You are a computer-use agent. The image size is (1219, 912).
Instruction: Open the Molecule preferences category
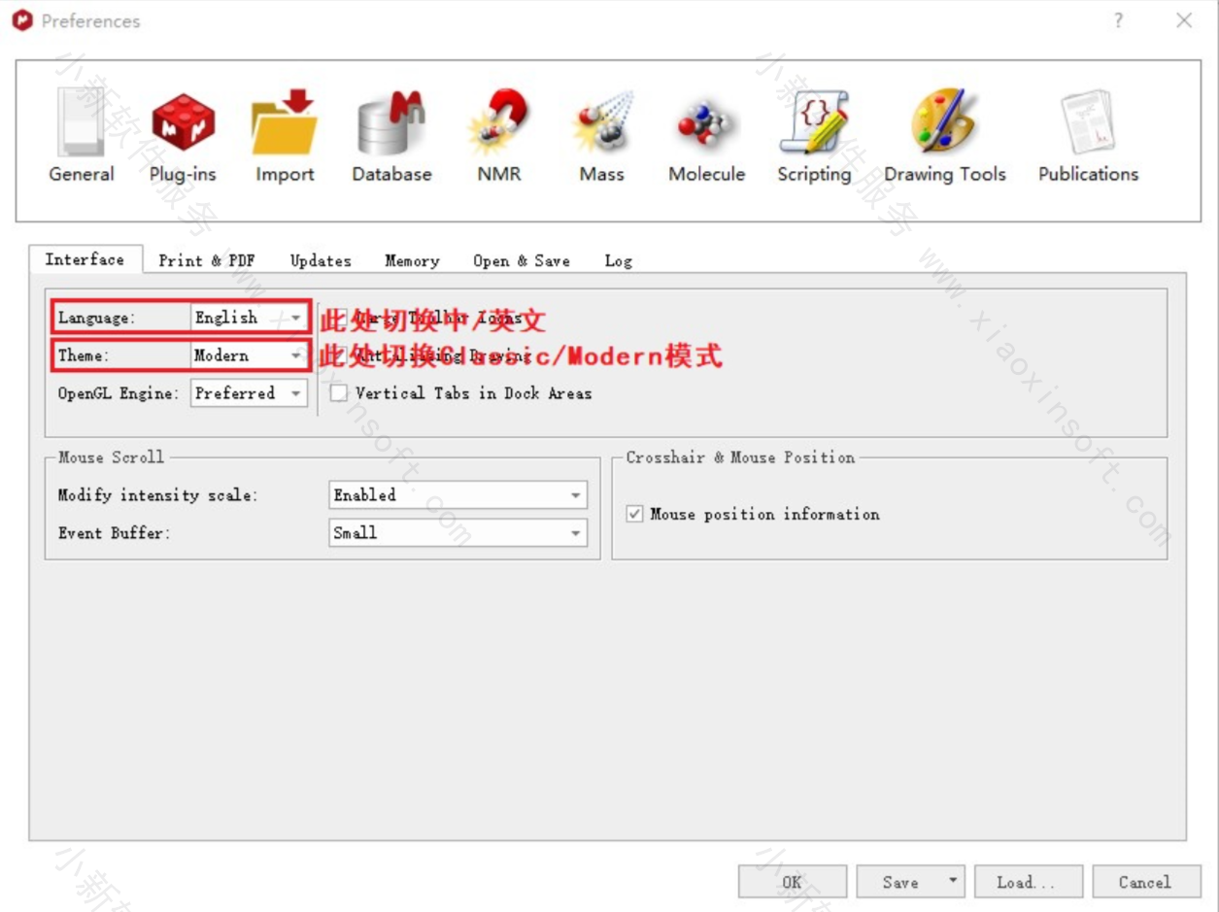pyautogui.click(x=706, y=136)
